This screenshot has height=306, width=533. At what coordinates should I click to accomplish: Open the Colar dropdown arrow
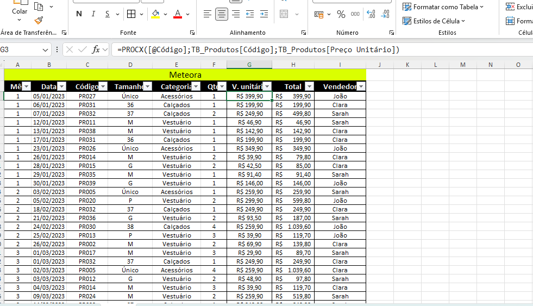(x=20, y=20)
